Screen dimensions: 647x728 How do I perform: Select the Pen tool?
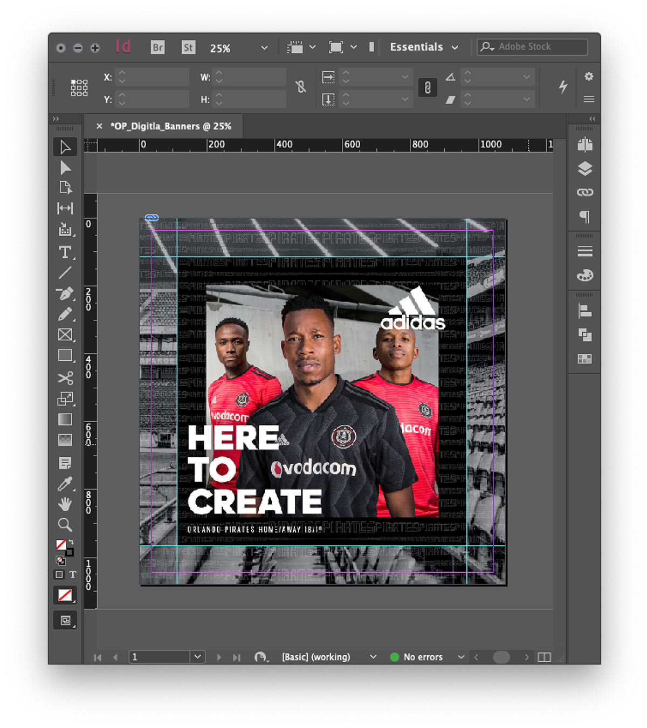tap(65, 293)
